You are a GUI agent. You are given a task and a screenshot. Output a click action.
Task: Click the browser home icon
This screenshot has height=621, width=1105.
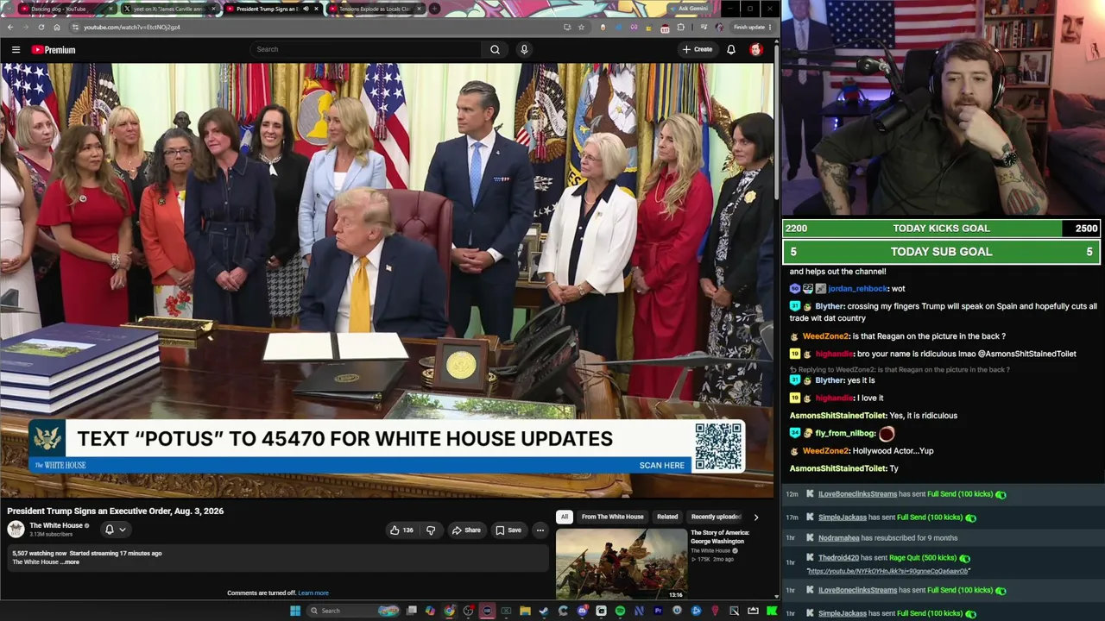pyautogui.click(x=57, y=27)
